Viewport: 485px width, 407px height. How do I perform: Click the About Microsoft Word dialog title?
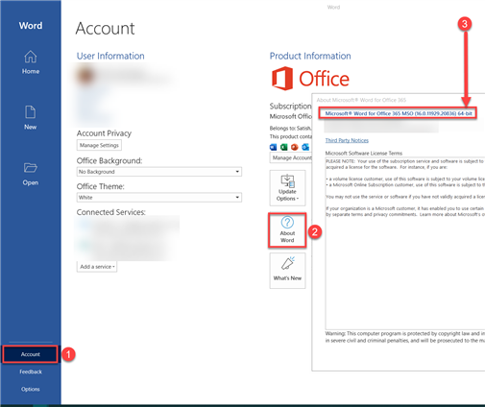point(361,100)
